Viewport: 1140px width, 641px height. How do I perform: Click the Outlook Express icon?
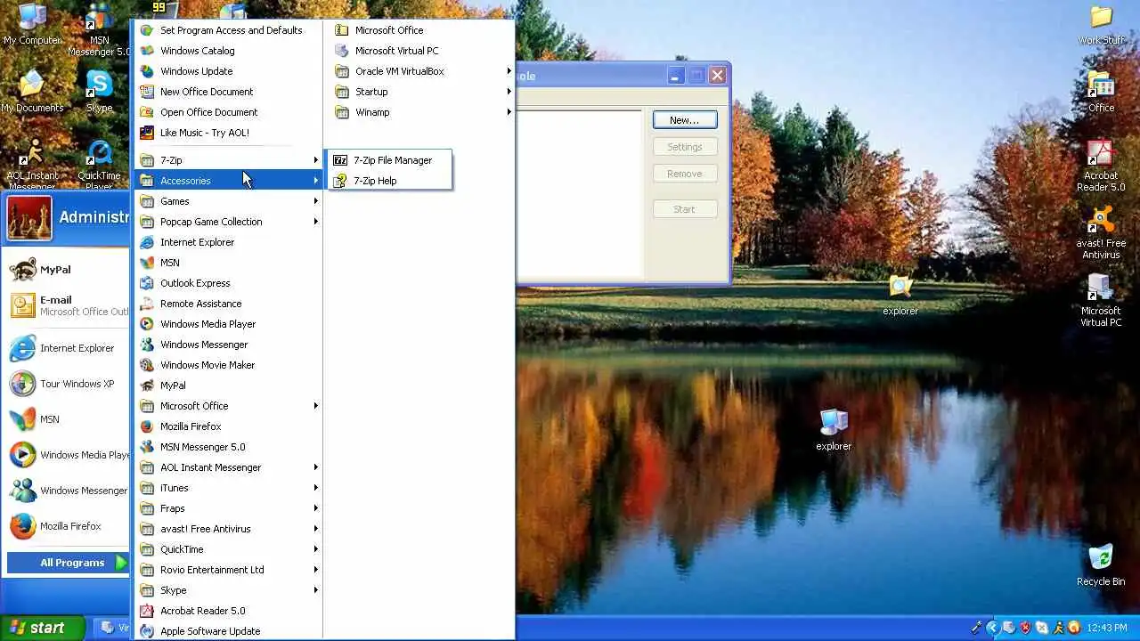[x=147, y=283]
